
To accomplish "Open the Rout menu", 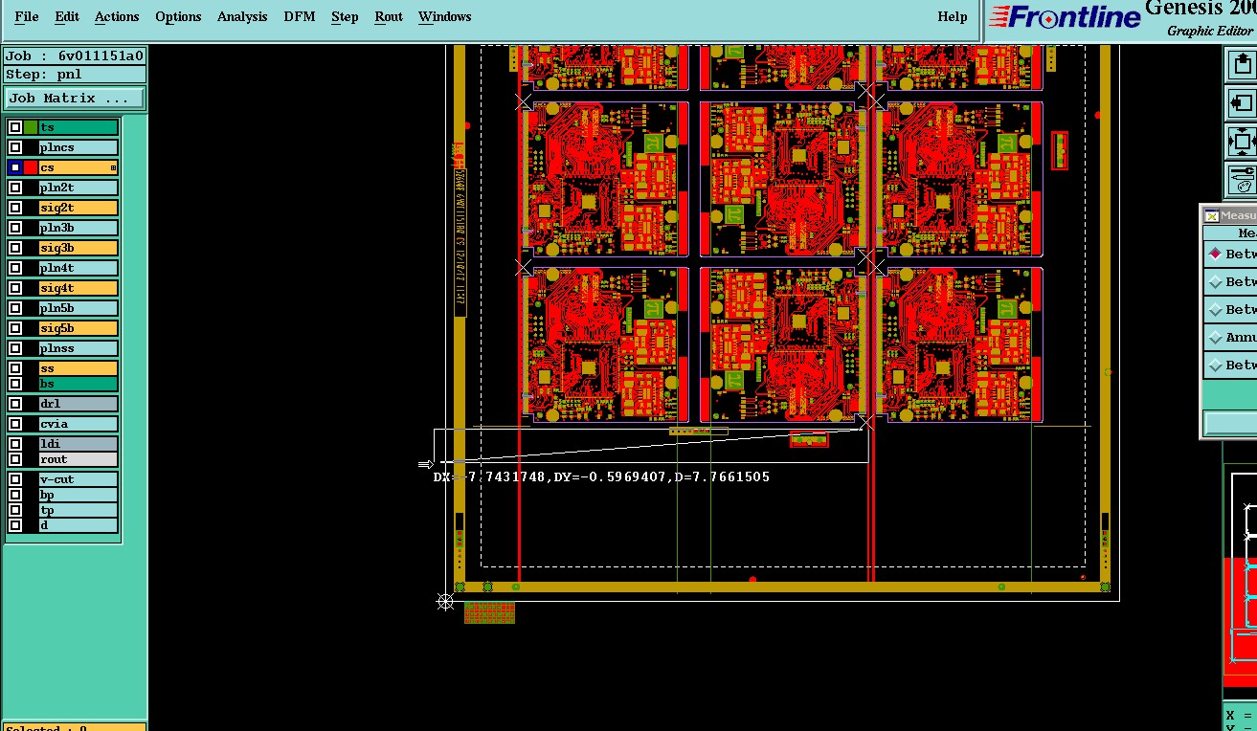I will pos(389,16).
